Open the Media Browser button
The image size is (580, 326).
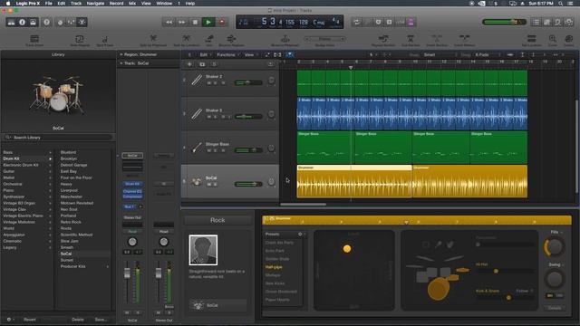point(569,22)
